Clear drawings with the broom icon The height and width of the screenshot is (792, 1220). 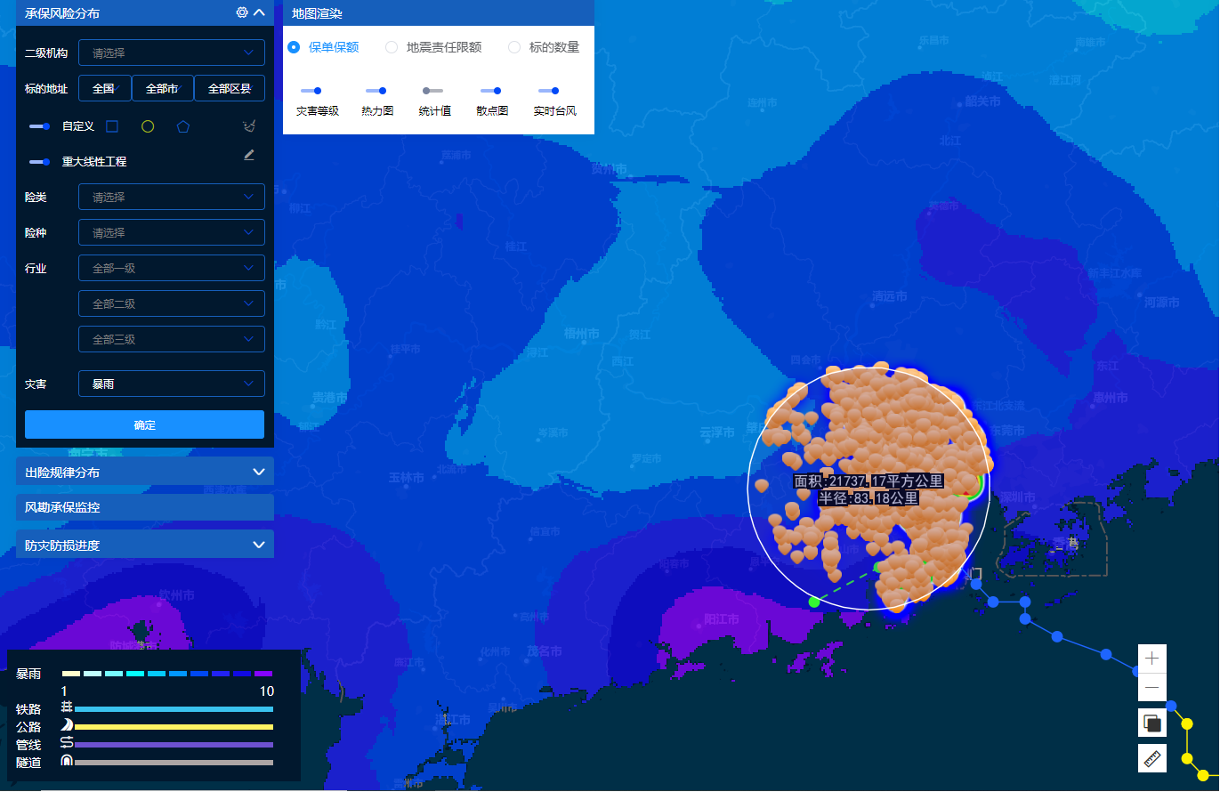pos(249,126)
